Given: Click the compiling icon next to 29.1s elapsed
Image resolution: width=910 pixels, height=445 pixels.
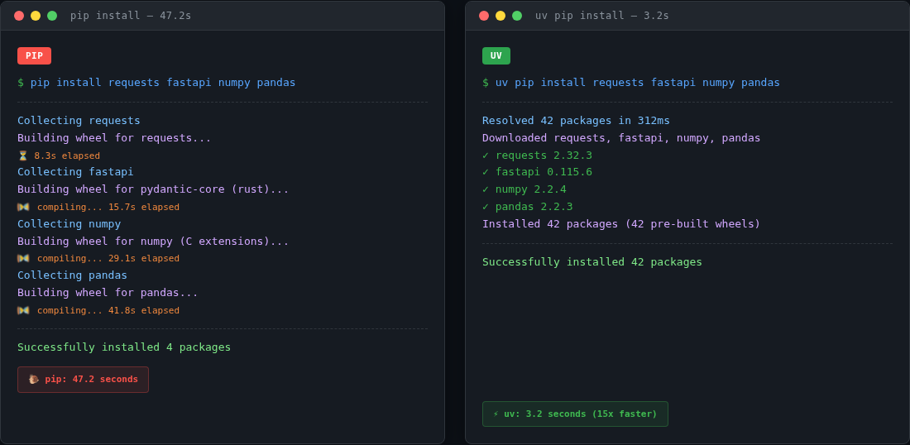Looking at the screenshot, I should [23, 258].
